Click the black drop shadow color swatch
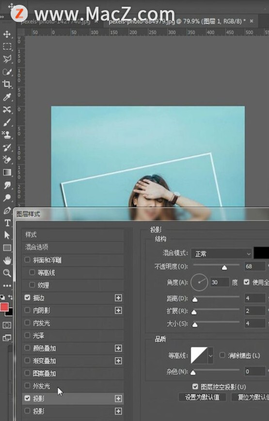The height and width of the screenshot is (421, 269). (x=261, y=253)
